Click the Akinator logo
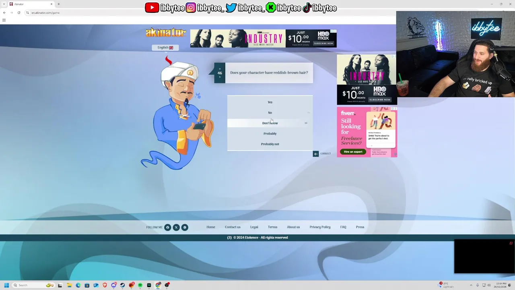The image size is (515, 290). pos(166,32)
